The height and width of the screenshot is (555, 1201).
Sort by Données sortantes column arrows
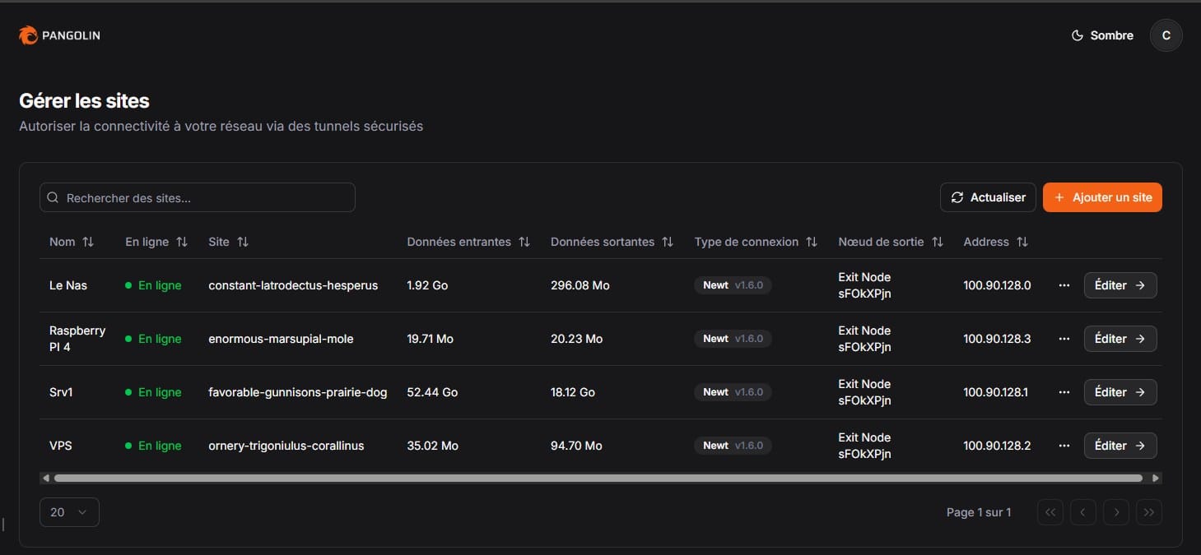pos(668,242)
